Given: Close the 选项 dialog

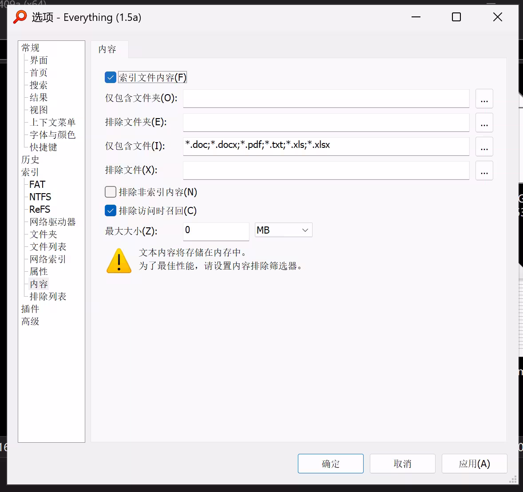Looking at the screenshot, I should [497, 17].
